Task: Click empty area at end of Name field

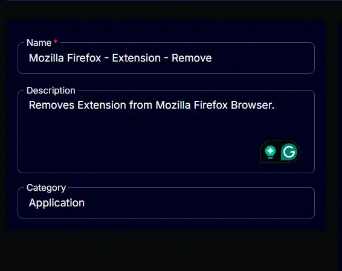Action: pyautogui.click(x=262, y=58)
